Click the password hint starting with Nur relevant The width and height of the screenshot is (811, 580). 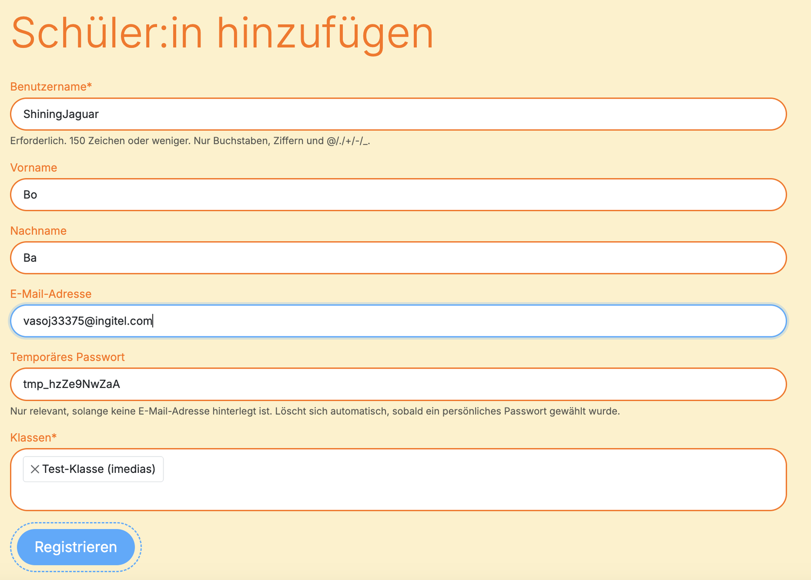315,411
